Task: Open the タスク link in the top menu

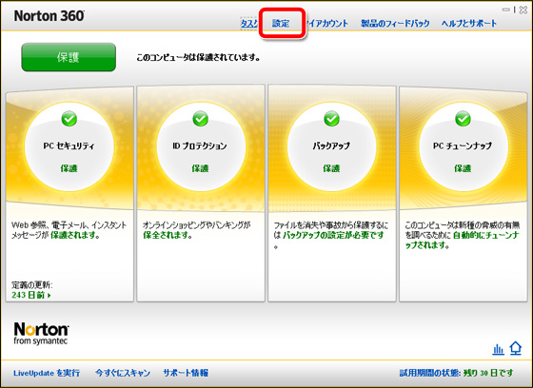Action: pos(248,24)
